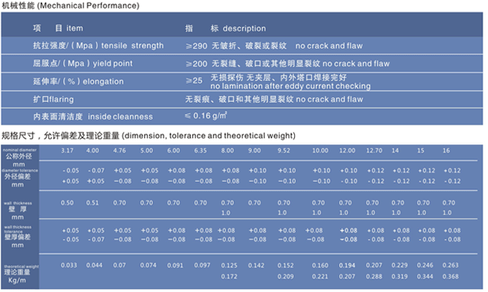Click the 0.033 theoretical weight value
The image size is (488, 292).
tap(69, 265)
